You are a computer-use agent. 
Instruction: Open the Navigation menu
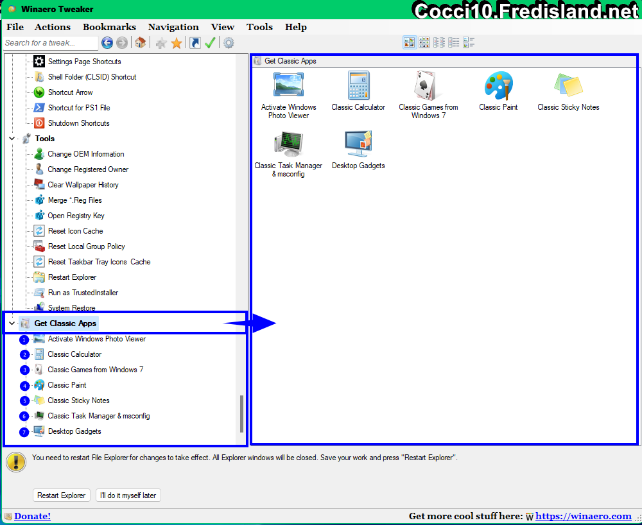[173, 27]
